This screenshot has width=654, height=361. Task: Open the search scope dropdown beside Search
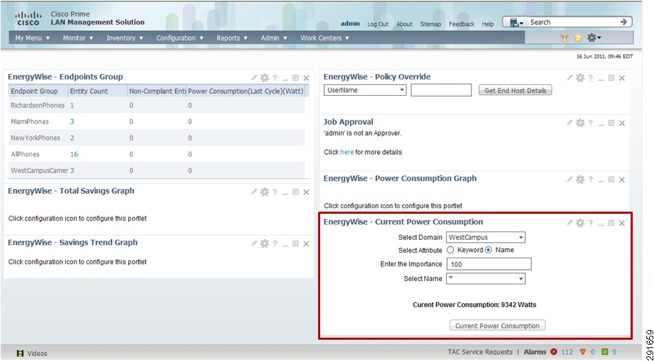516,23
